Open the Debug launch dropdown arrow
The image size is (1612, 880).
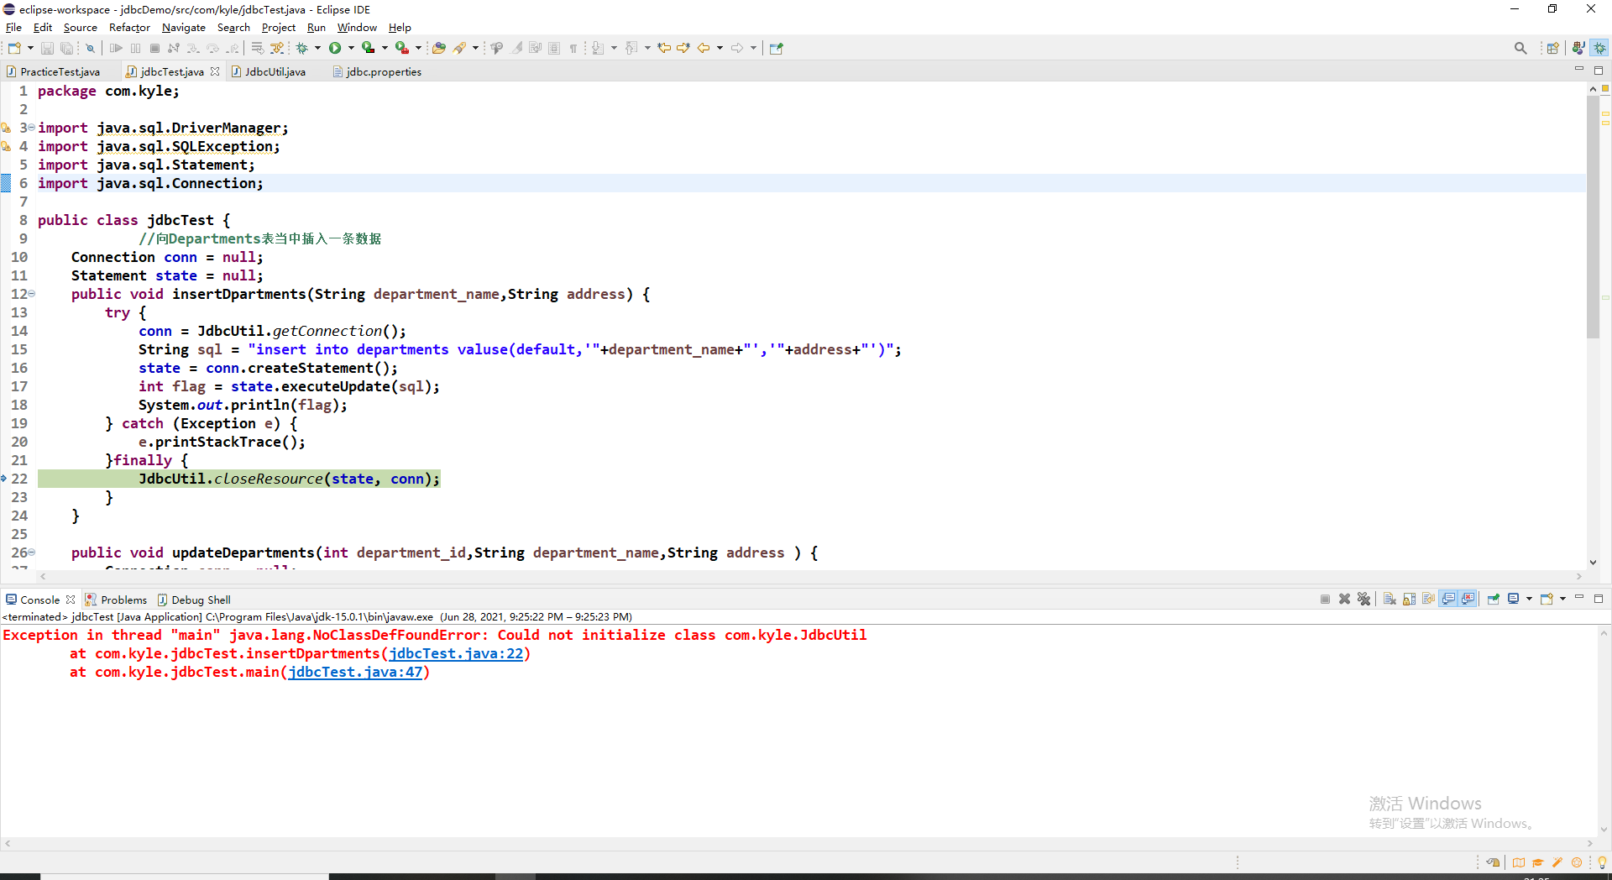point(317,48)
